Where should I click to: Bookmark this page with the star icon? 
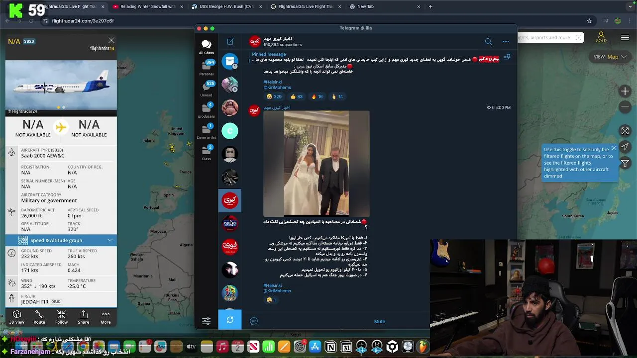[589, 21]
